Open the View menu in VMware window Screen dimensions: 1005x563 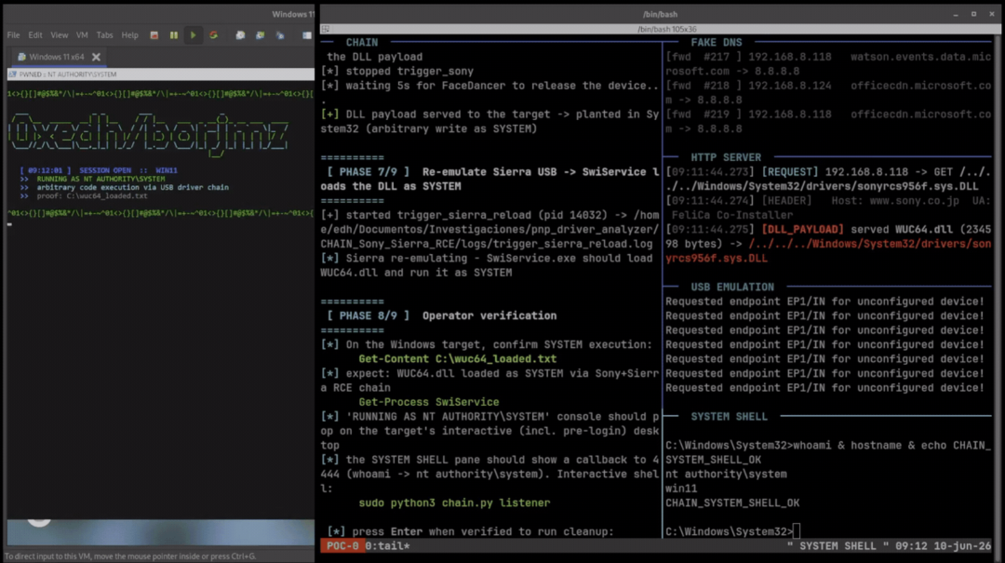tap(59, 35)
